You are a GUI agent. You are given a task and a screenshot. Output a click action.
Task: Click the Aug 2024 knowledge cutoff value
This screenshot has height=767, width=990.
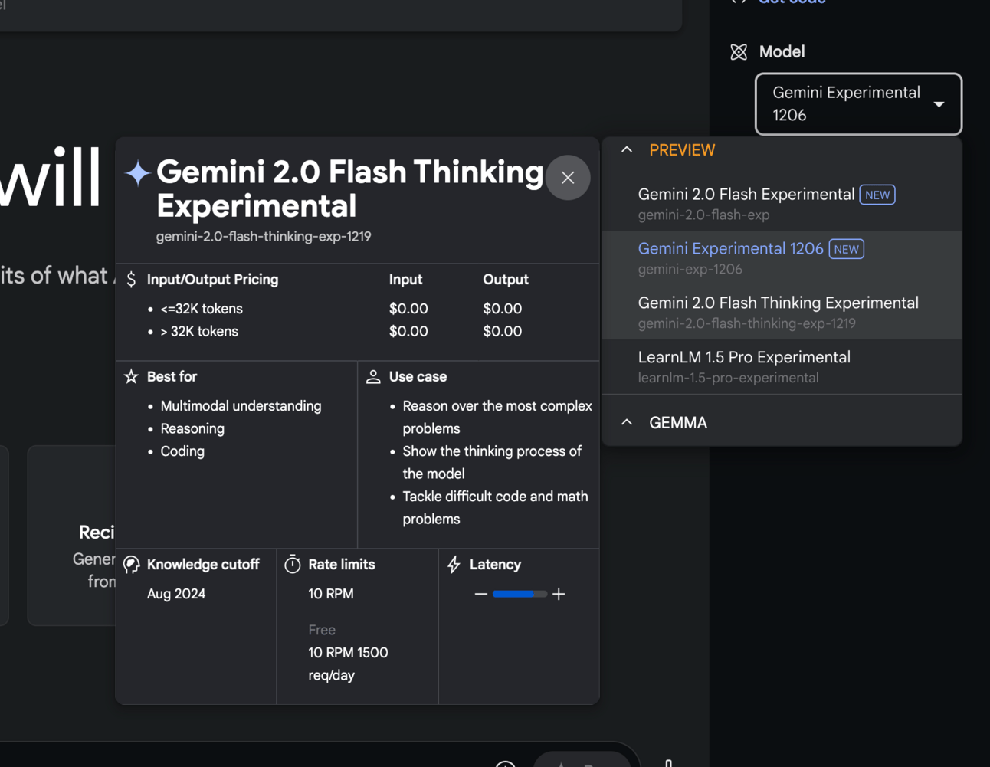(176, 594)
